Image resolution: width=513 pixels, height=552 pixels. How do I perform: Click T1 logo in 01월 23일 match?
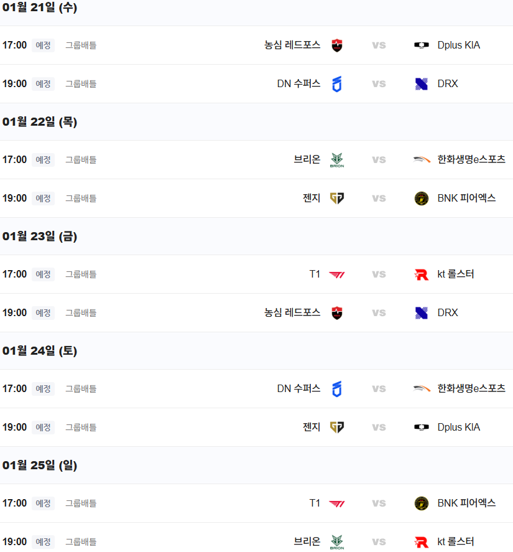(x=336, y=274)
